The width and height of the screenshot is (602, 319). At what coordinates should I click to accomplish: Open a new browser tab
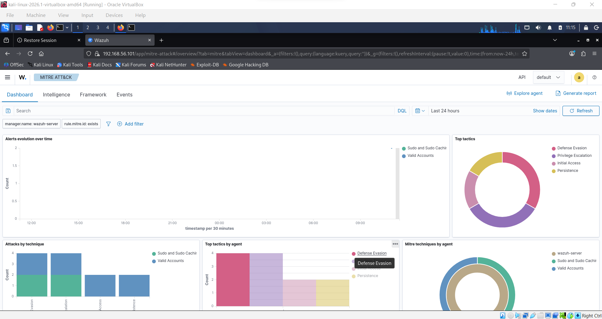161,40
